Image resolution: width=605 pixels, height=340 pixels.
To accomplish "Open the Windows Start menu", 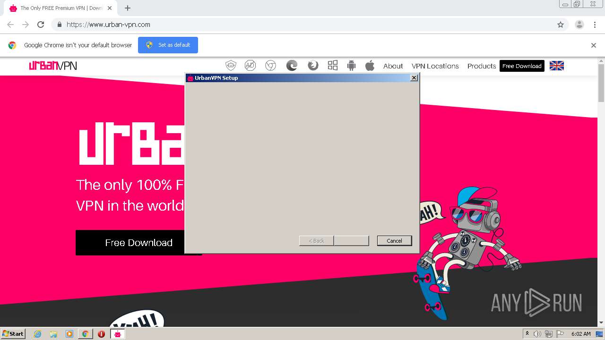I will [x=13, y=333].
